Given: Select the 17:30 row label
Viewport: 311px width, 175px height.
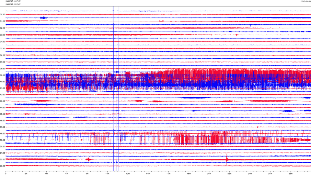Looking at the screenshot, I should (3, 127).
